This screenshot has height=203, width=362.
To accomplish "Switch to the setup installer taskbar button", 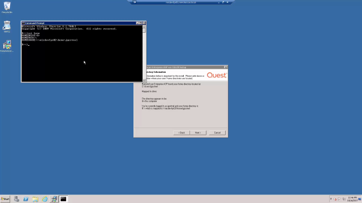I will 54,199.
